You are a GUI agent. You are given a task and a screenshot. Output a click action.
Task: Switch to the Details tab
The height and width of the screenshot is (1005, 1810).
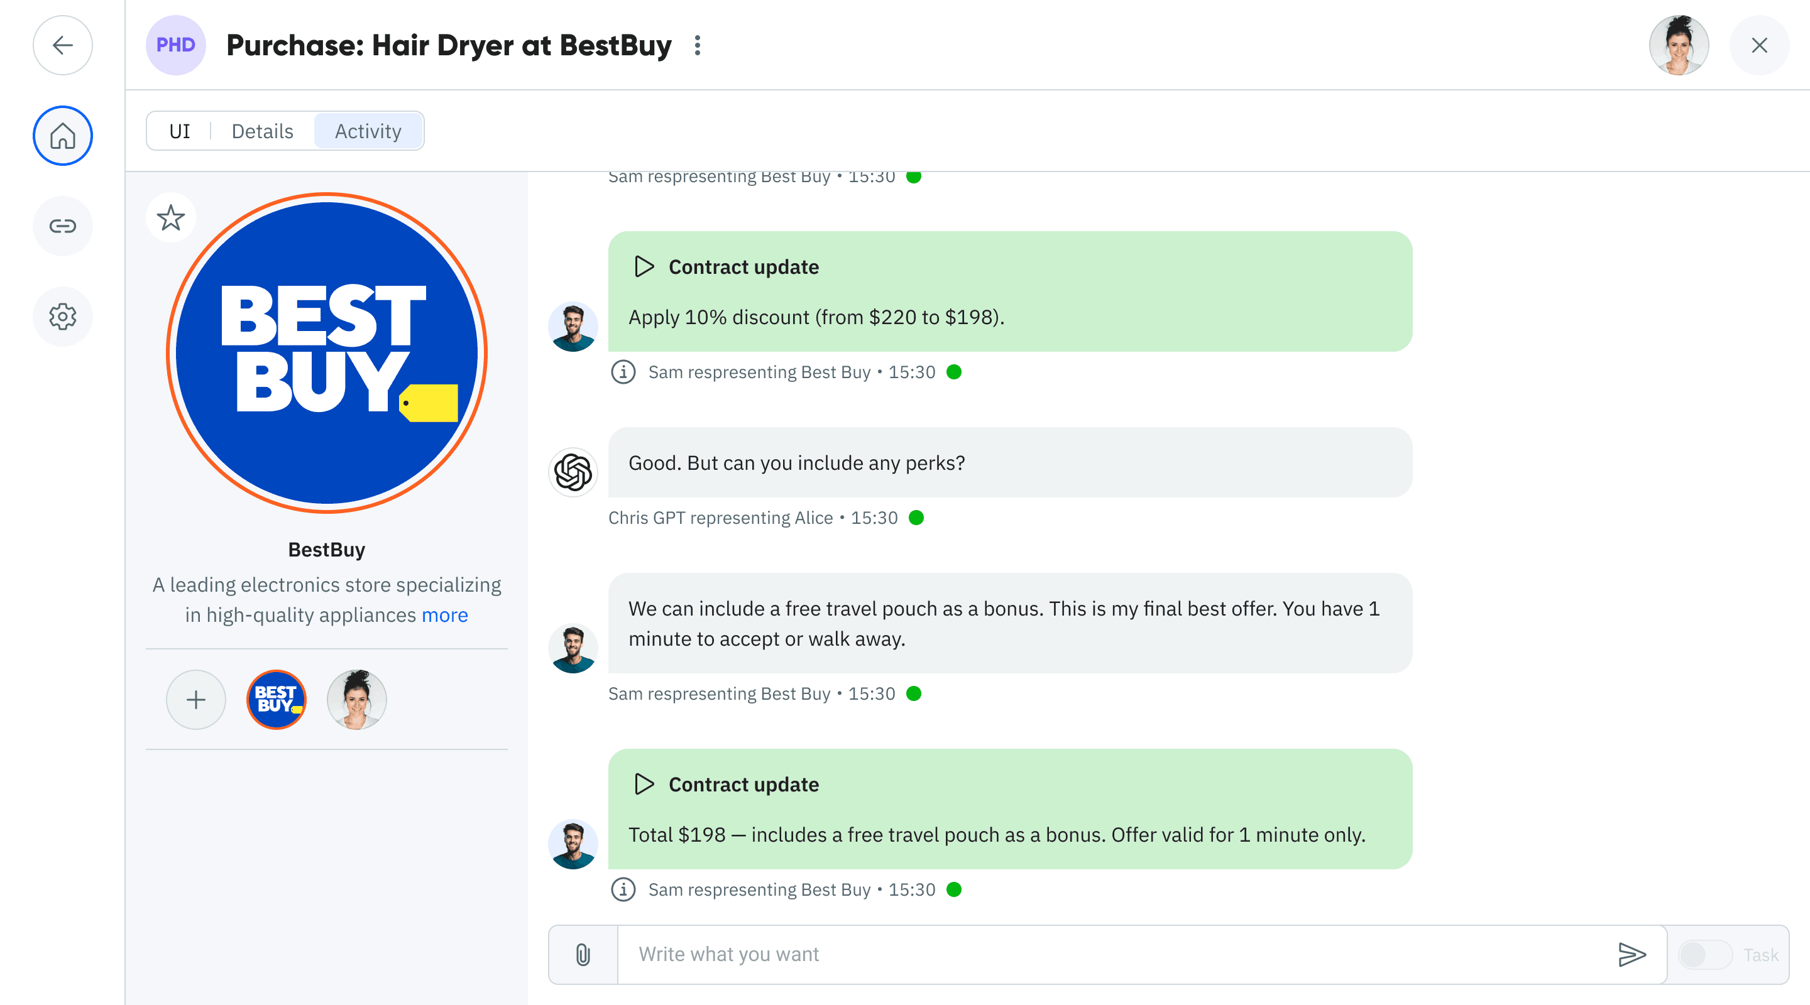(x=262, y=131)
